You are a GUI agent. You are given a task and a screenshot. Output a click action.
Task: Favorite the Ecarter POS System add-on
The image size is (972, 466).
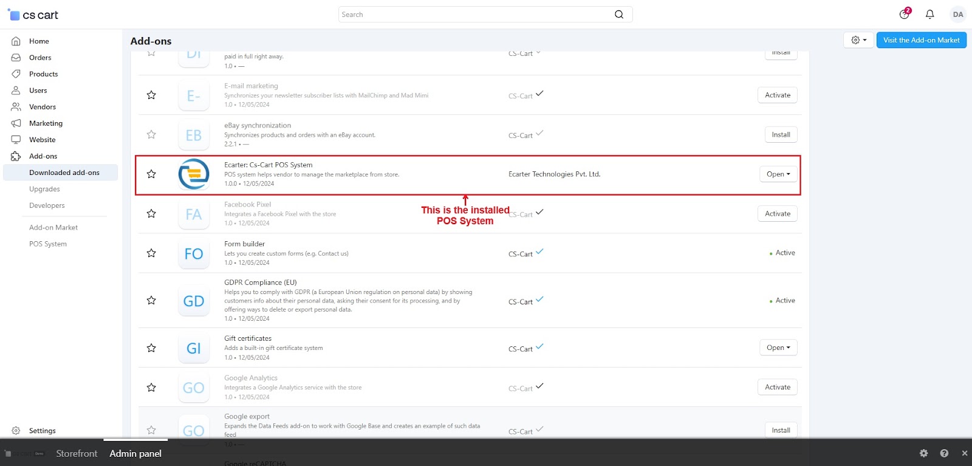click(x=151, y=174)
